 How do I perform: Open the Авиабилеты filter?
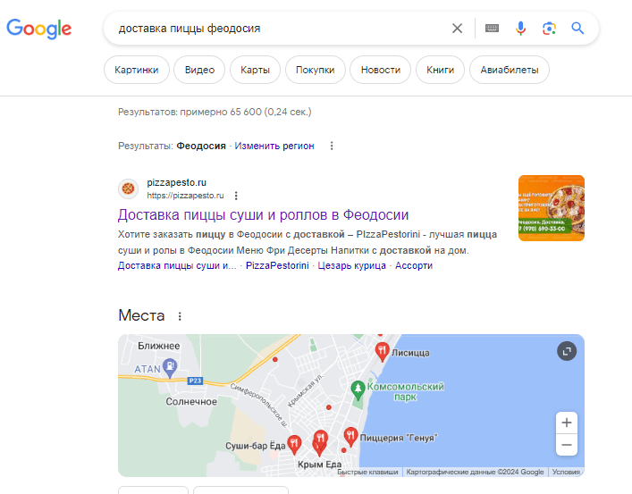pos(510,70)
